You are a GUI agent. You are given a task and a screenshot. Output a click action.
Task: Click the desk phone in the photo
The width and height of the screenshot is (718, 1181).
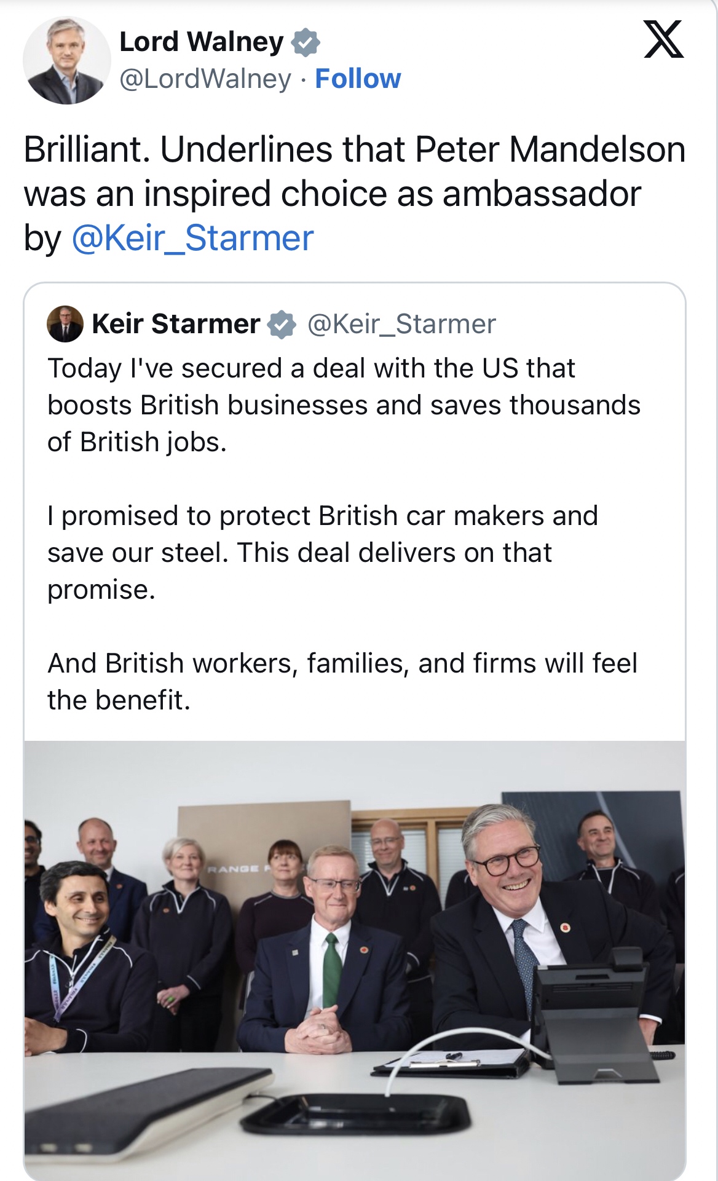click(593, 1008)
